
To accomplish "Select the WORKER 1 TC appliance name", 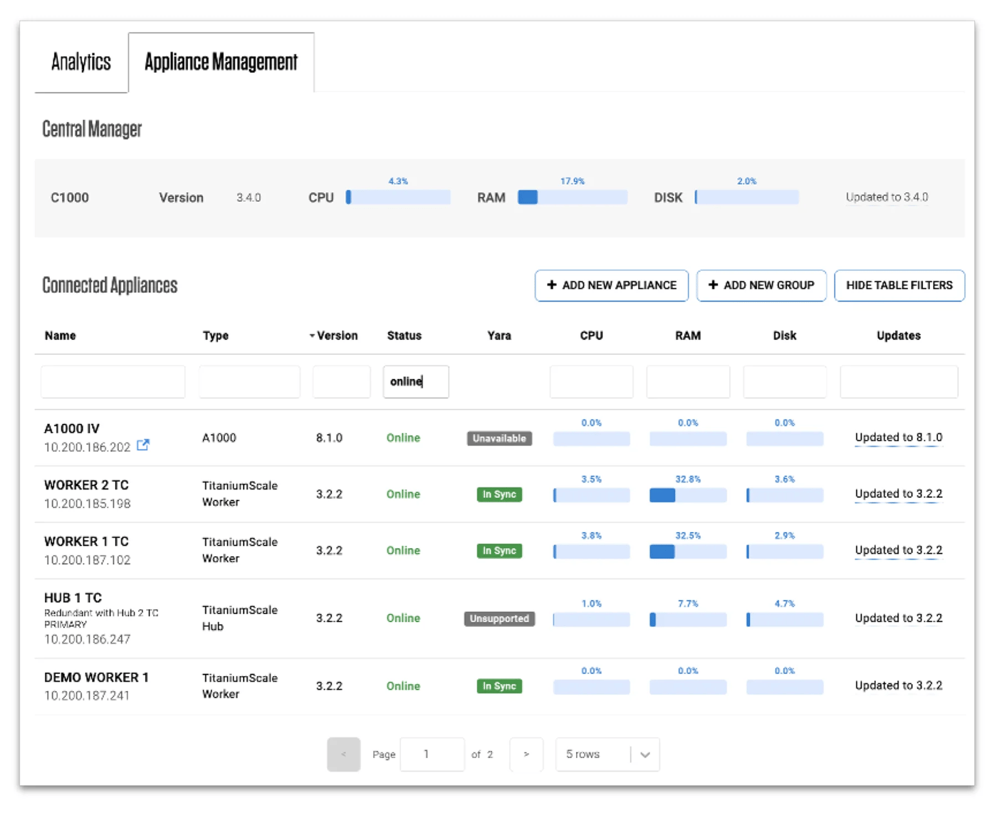I will (x=86, y=542).
